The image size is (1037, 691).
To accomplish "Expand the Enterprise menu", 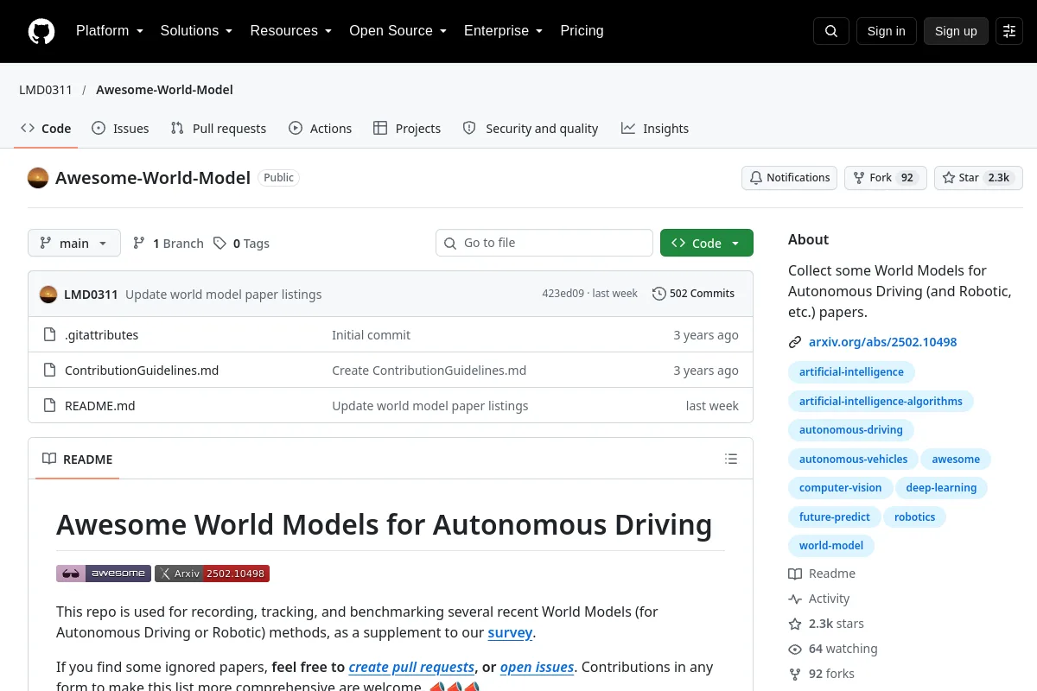I will tap(503, 31).
